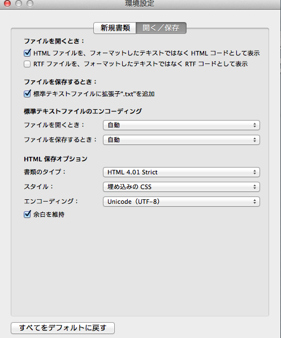Click the arrows on スタイル popup
The image size is (281, 338).
(x=255, y=187)
